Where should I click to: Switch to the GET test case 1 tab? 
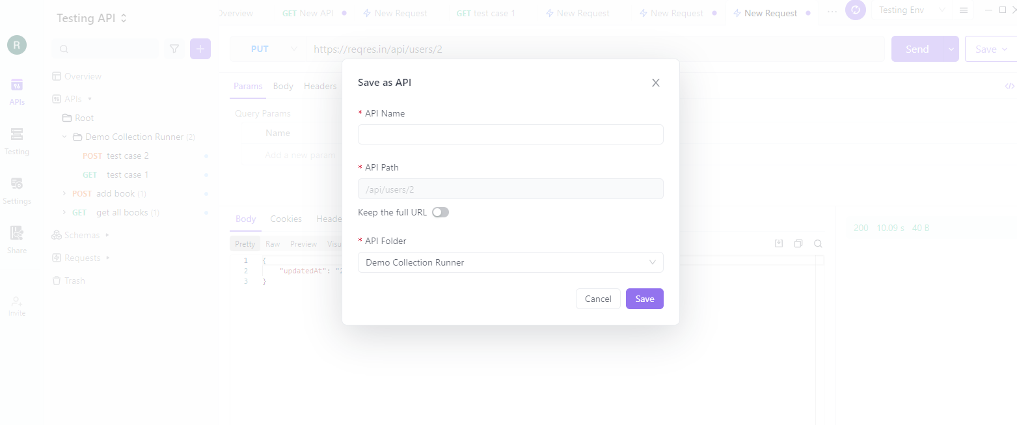click(486, 13)
